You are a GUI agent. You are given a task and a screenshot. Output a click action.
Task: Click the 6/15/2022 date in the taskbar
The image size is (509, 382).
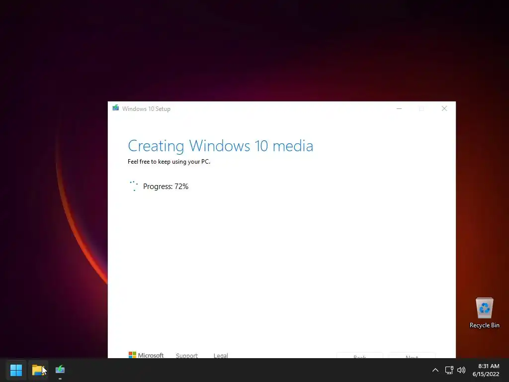(x=486, y=374)
